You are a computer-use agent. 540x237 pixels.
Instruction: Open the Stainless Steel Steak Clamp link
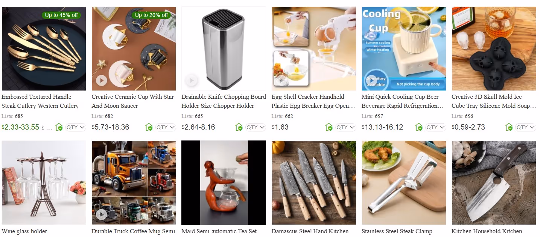(397, 231)
